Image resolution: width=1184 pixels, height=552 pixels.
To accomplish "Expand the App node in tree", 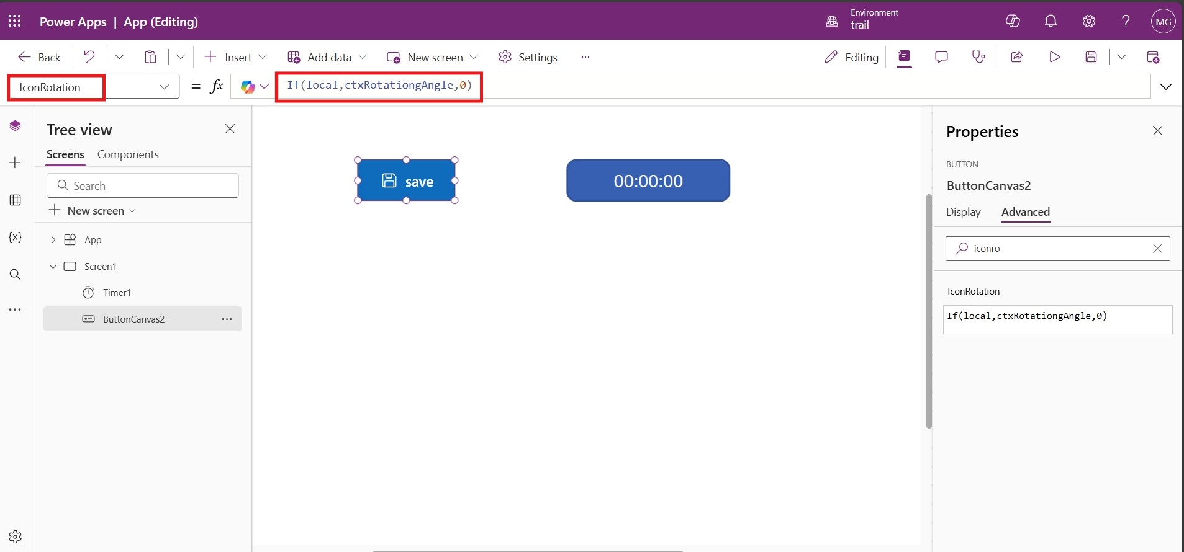I will [53, 240].
